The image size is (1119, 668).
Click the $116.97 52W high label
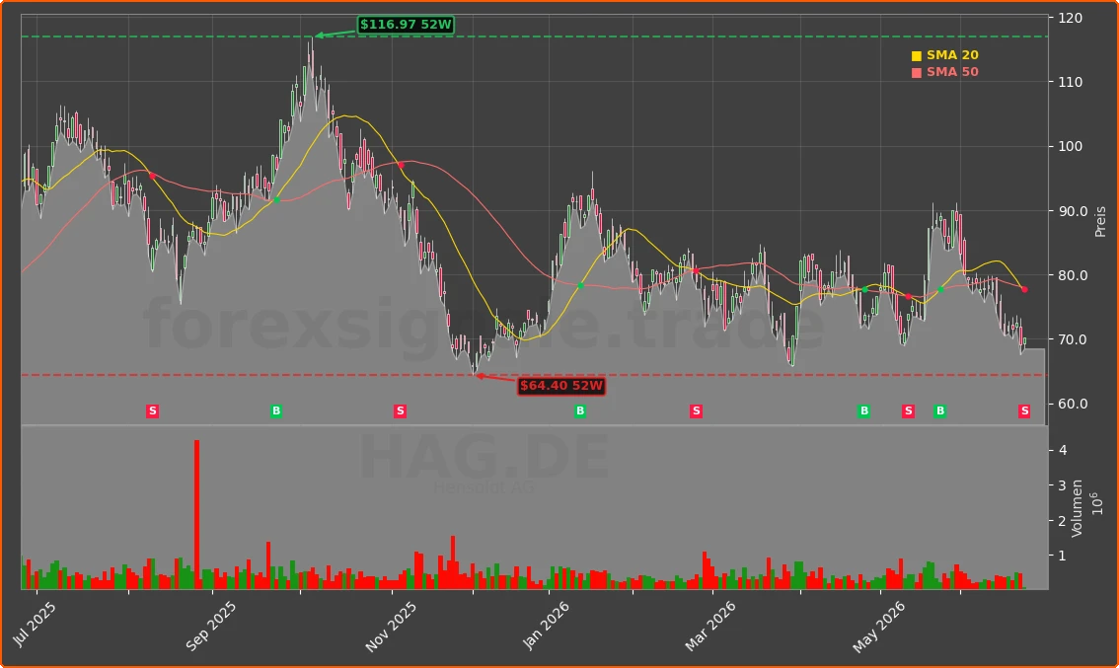(x=406, y=25)
